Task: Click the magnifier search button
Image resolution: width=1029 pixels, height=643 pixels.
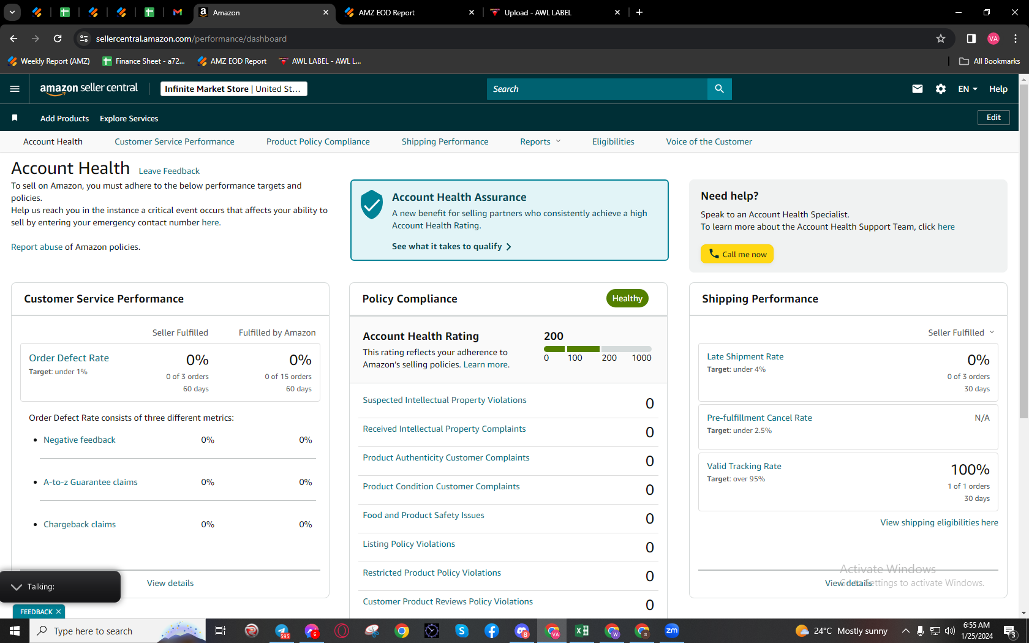Action: pos(719,89)
